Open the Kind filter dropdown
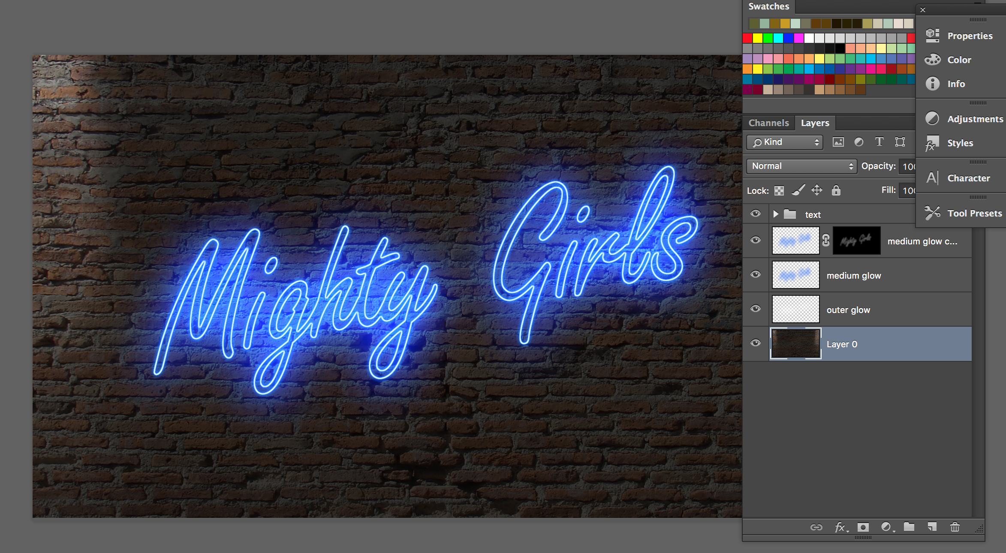This screenshot has height=553, width=1006. 785,142
